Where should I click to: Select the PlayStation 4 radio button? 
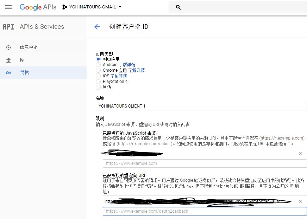coord(98,81)
